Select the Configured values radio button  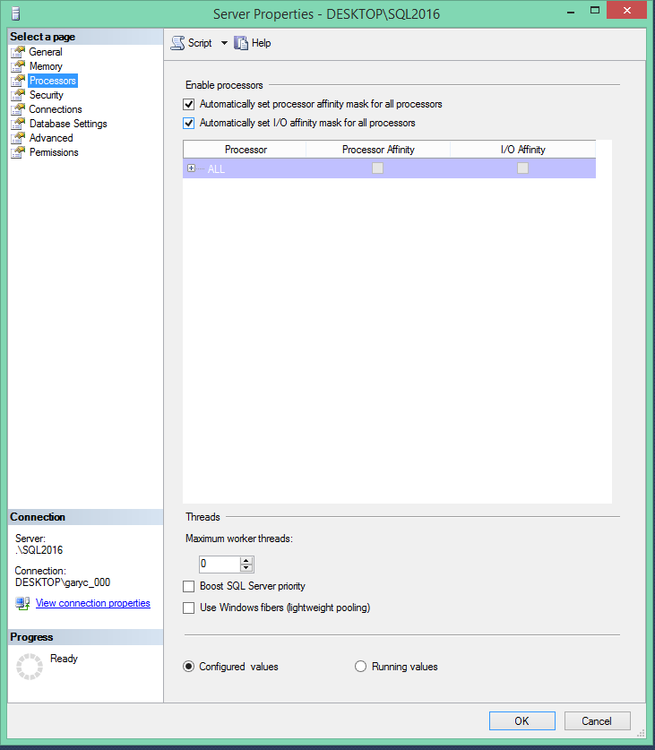pos(188,667)
